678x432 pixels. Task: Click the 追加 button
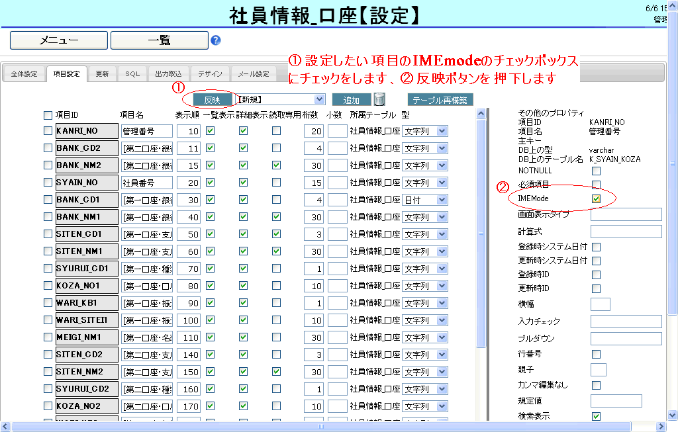pyautogui.click(x=351, y=100)
